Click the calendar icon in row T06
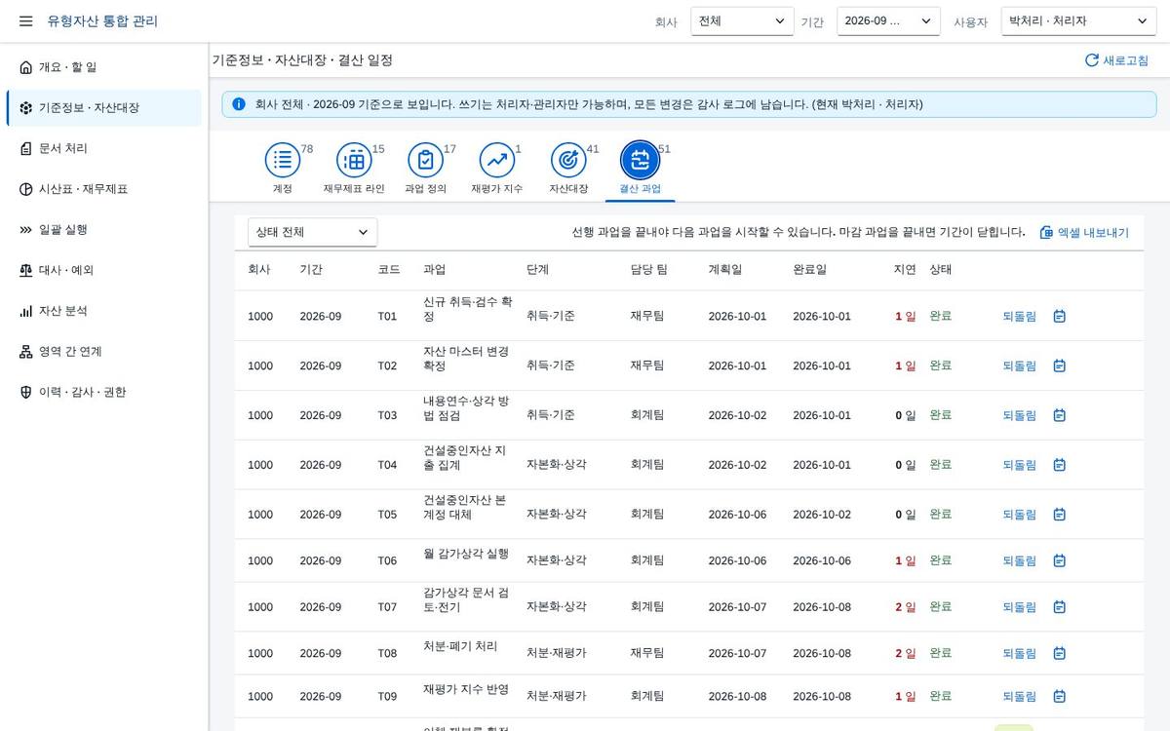 coord(1060,561)
